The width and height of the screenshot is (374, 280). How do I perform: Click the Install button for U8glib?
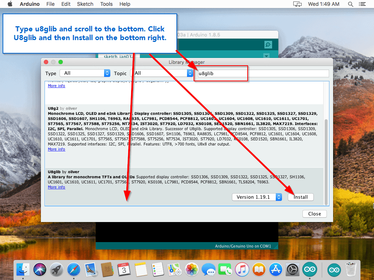[x=301, y=197]
